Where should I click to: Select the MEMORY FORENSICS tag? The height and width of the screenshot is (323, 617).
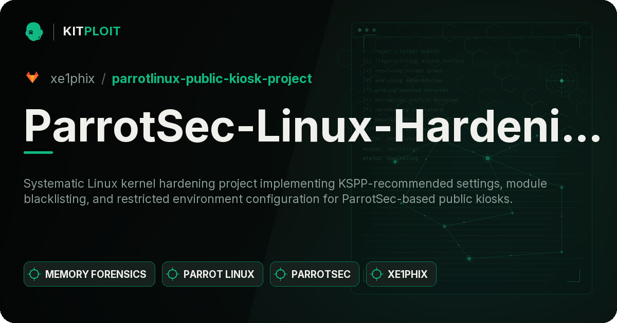pos(89,274)
